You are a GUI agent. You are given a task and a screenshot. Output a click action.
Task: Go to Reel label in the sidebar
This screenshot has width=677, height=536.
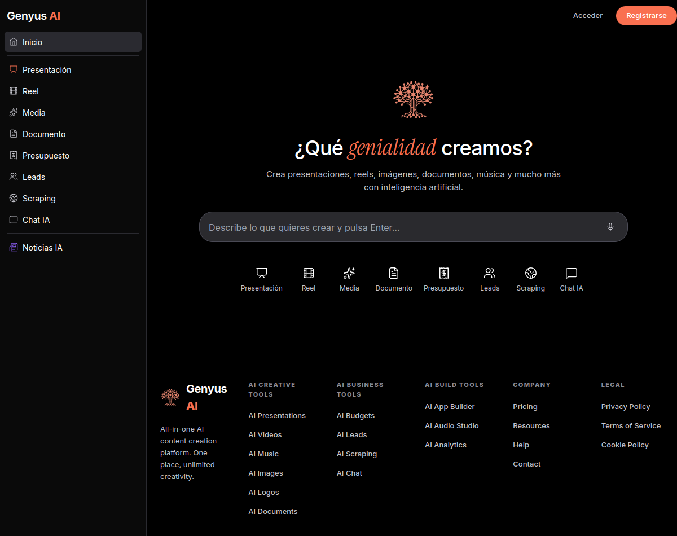30,91
